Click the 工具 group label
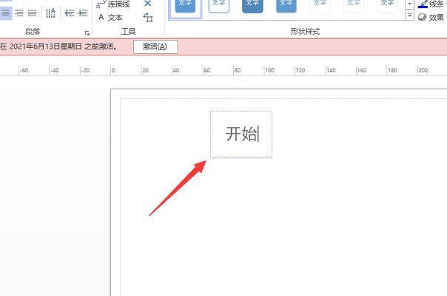The image size is (447, 296). (128, 32)
